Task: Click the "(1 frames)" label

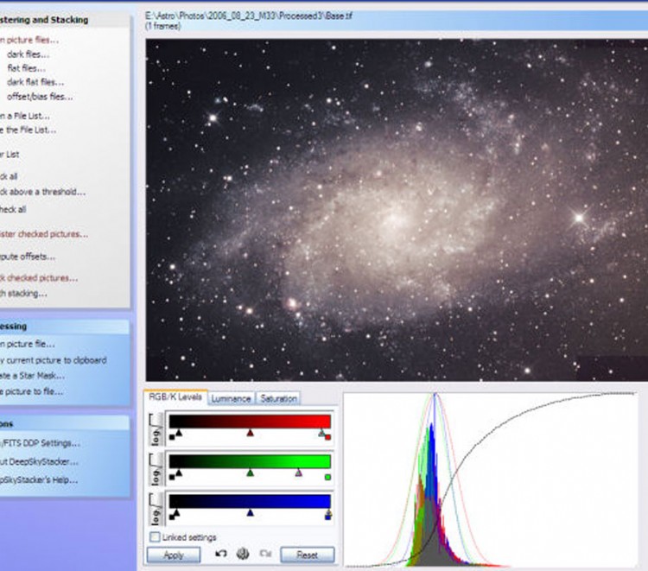Action: [x=162, y=26]
